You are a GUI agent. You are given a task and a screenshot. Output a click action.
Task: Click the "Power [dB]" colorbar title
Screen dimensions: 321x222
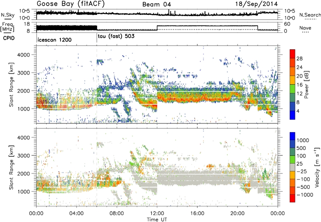306,85
